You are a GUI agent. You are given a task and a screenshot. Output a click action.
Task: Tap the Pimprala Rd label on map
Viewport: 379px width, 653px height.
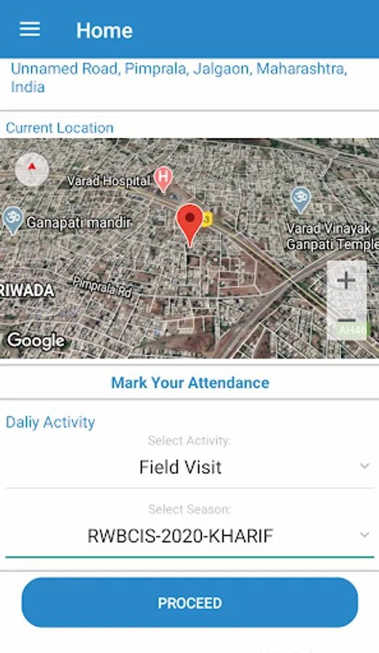pyautogui.click(x=102, y=287)
